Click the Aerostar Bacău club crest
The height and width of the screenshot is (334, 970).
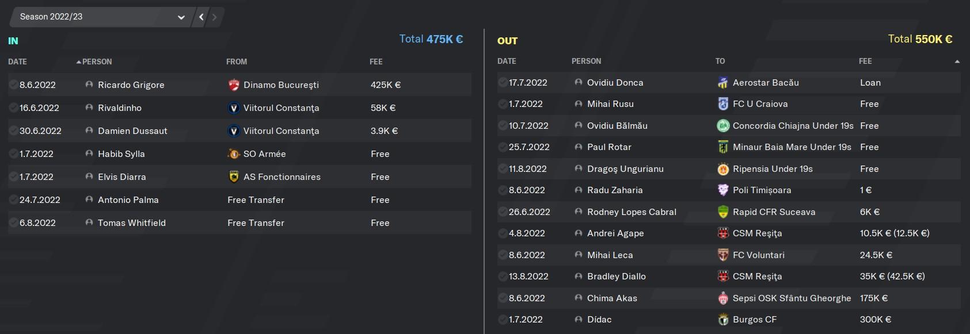[x=722, y=83]
